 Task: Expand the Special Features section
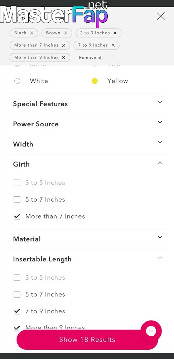(87, 104)
